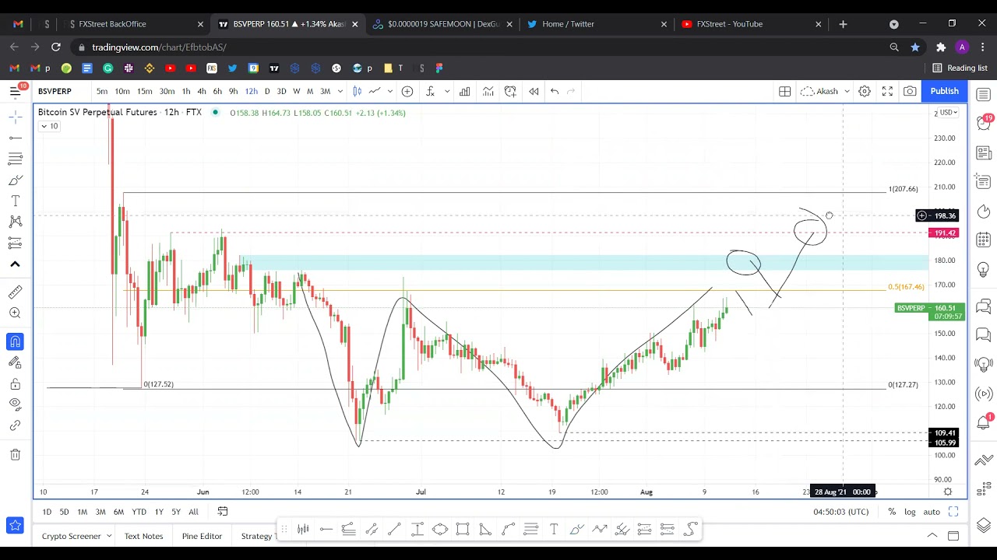Click the trash icon to remove drawings
997x560 pixels.
[15, 455]
